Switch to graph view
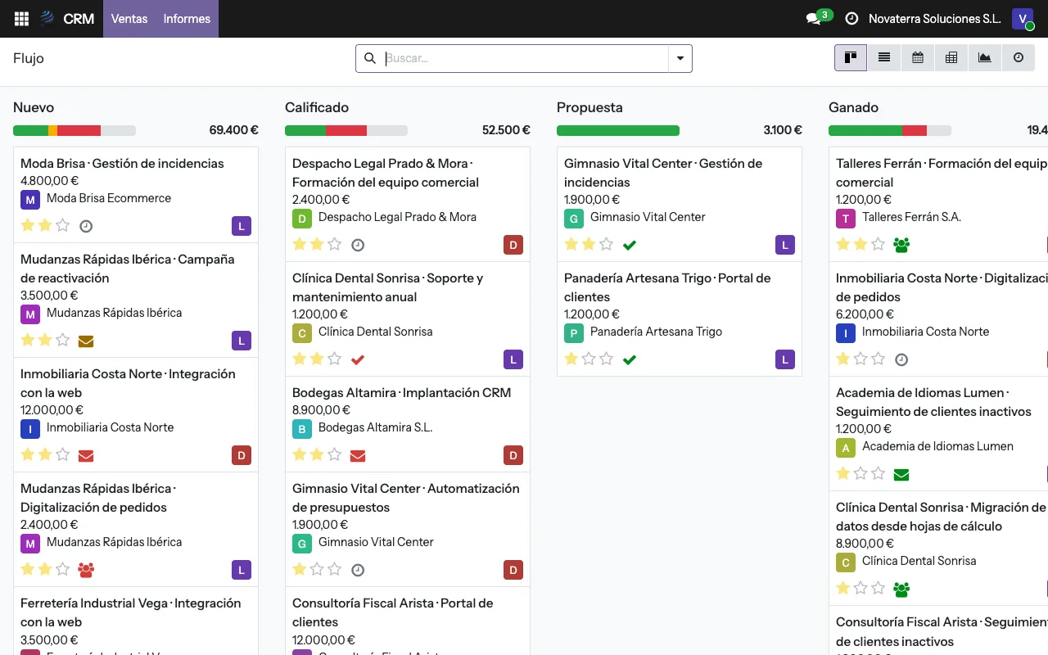 pos(985,58)
